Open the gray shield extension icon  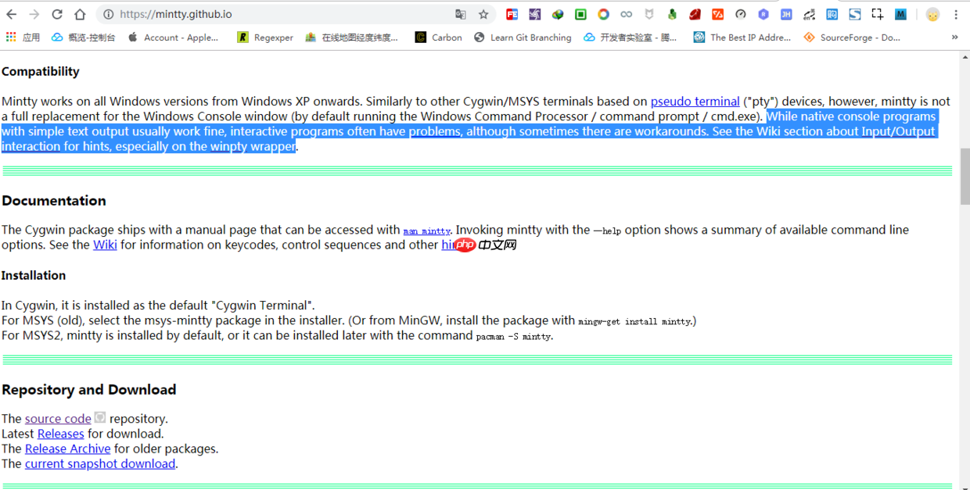[x=649, y=14]
